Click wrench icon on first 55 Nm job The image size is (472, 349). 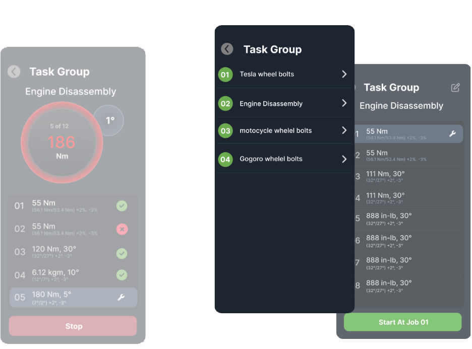pyautogui.click(x=452, y=134)
